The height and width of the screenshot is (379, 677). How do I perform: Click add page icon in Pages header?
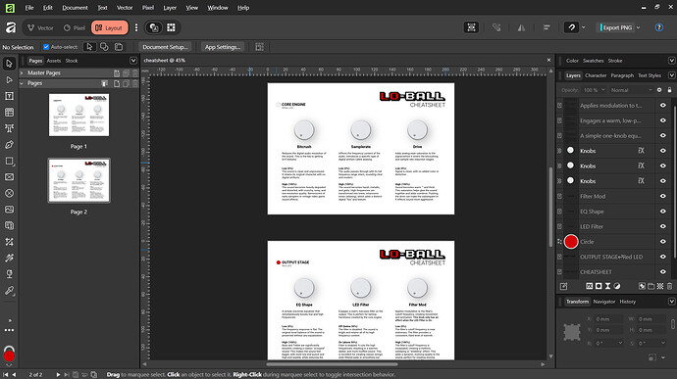tap(117, 83)
